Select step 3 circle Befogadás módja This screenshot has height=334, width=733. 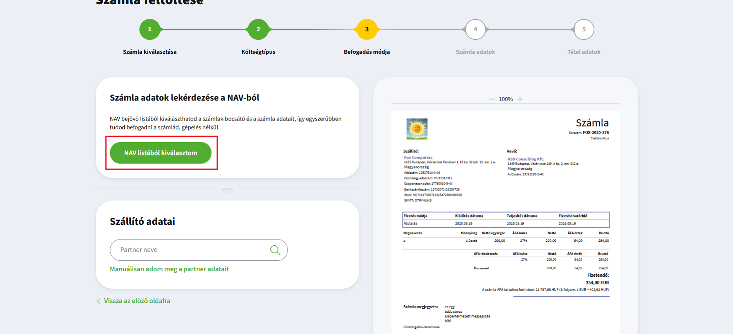pyautogui.click(x=367, y=29)
